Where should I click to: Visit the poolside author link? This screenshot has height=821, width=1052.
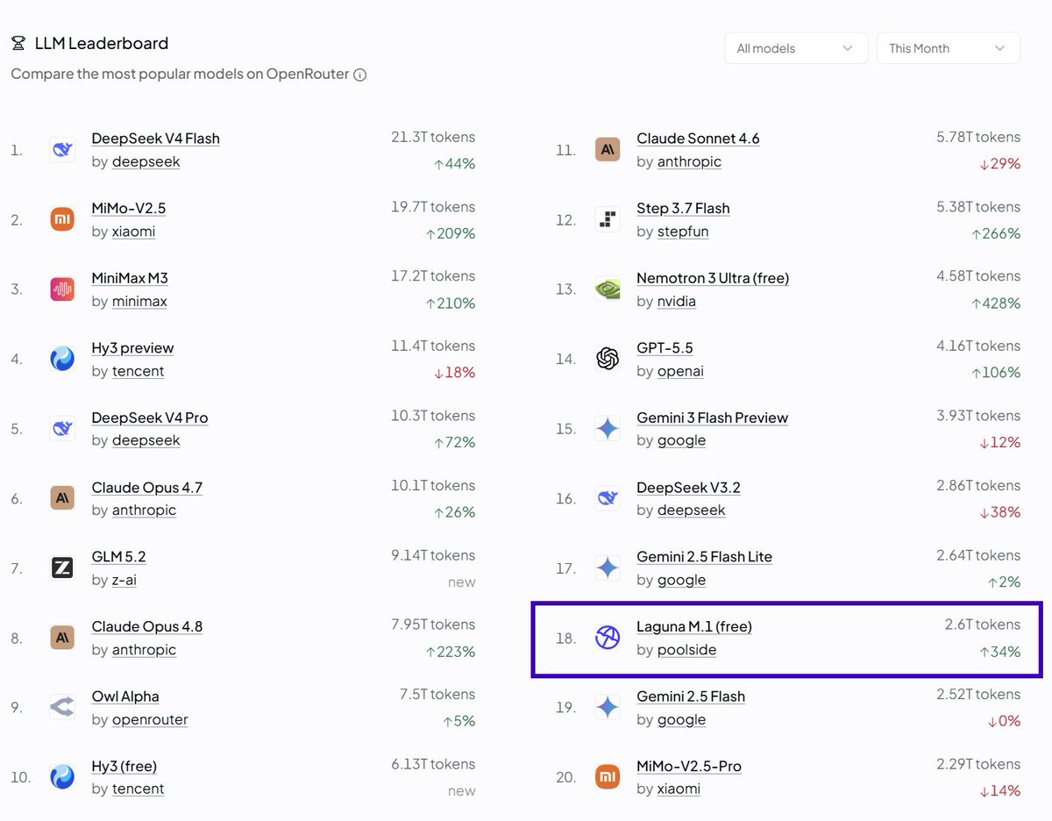(686, 650)
